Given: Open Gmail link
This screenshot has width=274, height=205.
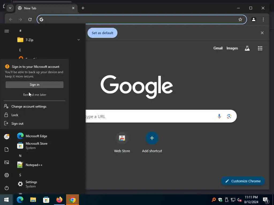Looking at the screenshot, I should pos(218,48).
